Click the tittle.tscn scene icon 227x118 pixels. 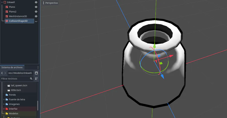click(9, 90)
